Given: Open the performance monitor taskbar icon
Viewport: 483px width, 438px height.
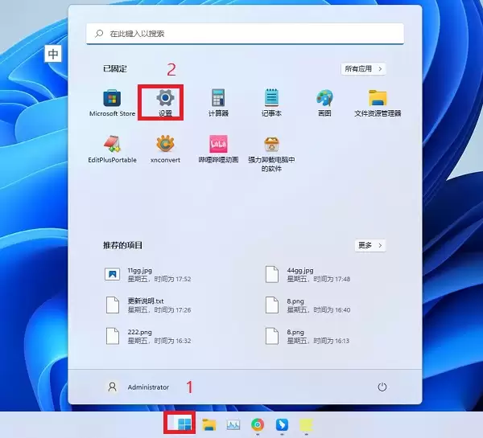Looking at the screenshot, I should point(233,425).
